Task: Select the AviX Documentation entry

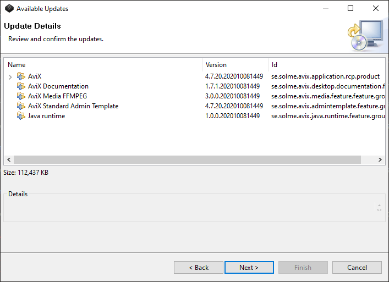Action: pos(58,86)
